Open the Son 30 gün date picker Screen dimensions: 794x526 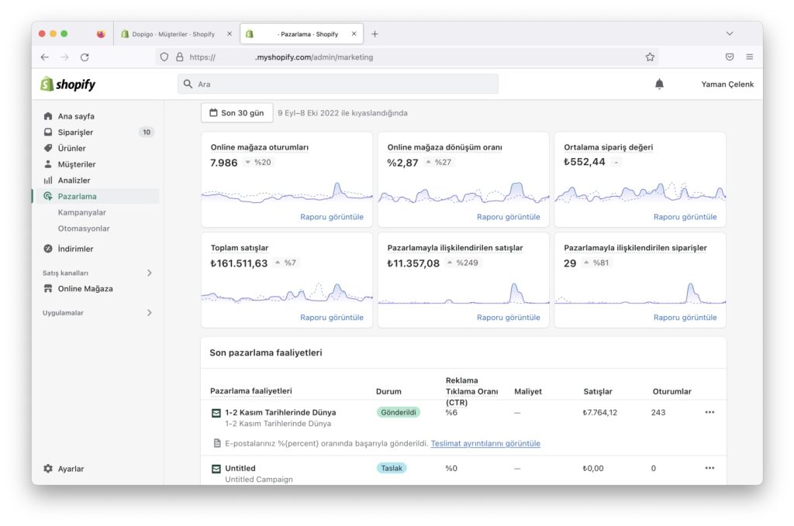[237, 113]
